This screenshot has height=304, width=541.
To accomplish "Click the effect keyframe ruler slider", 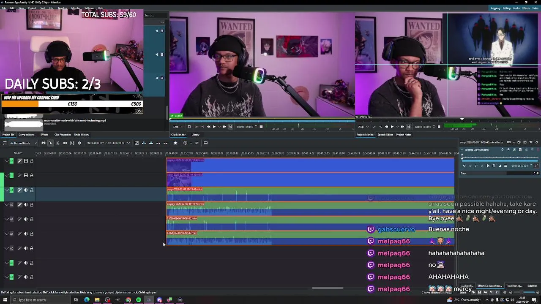I will coord(500,157).
